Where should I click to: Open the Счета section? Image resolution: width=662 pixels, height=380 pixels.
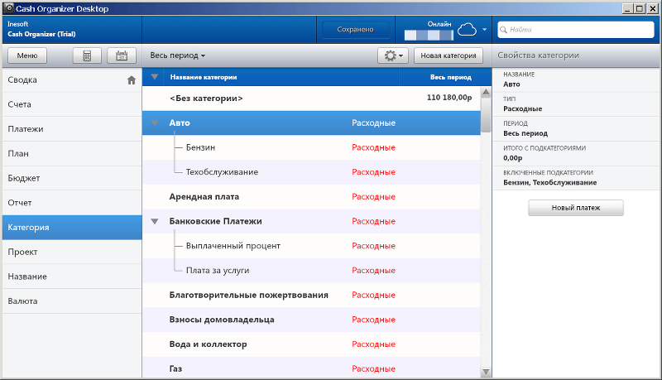coord(72,104)
